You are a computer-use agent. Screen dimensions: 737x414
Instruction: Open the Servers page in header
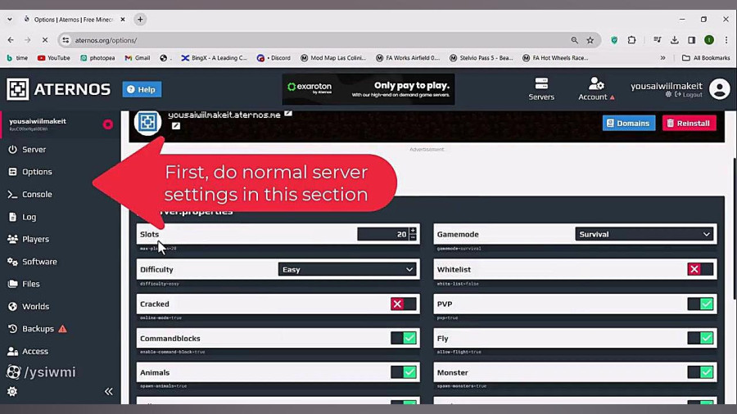tap(541, 89)
